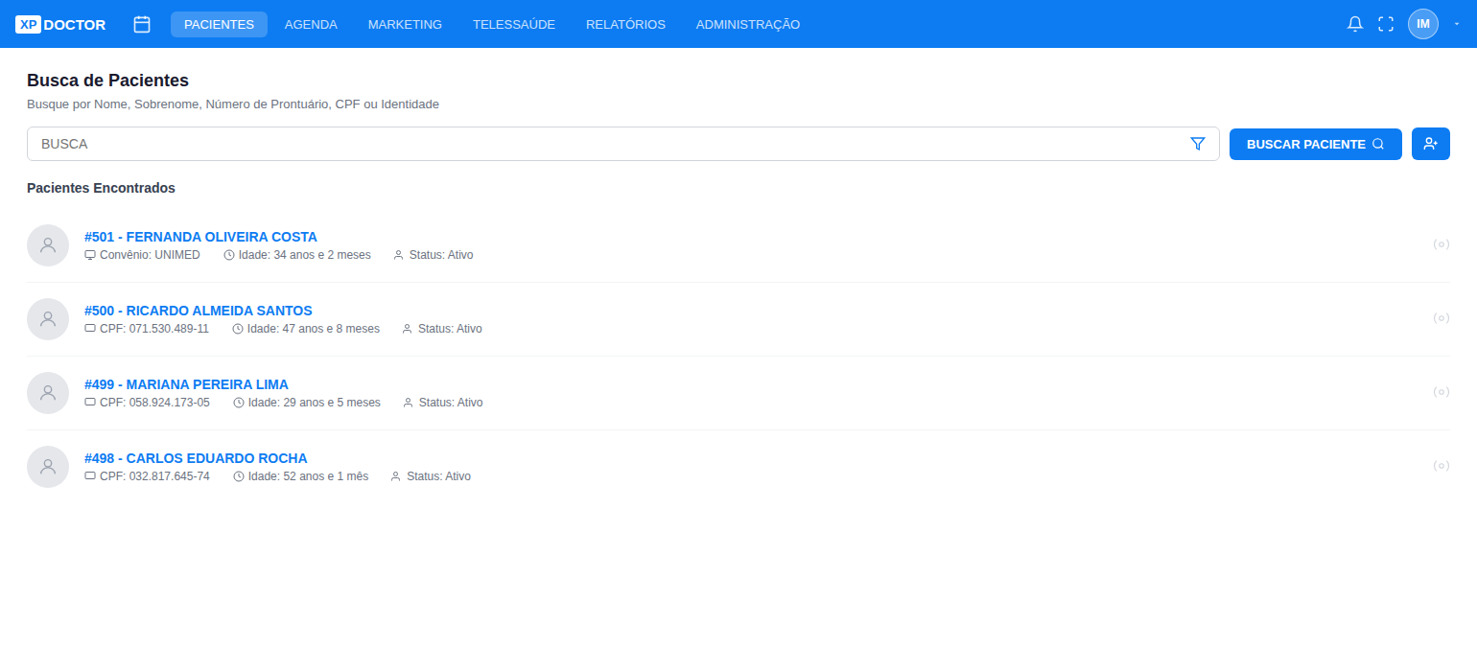Select the Pacientes menu tab
1477x671 pixels.
tap(219, 24)
